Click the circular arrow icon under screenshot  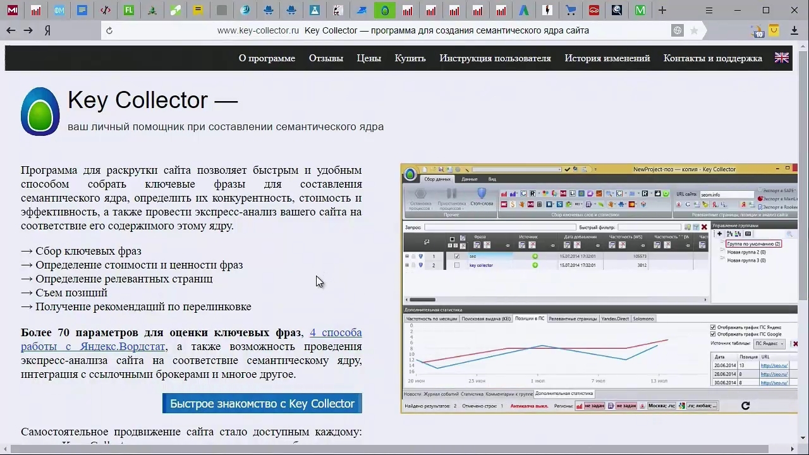click(x=745, y=406)
